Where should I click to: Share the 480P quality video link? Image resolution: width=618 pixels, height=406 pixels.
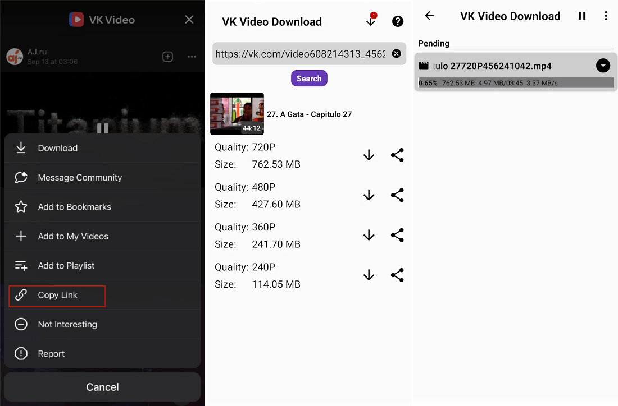point(397,195)
